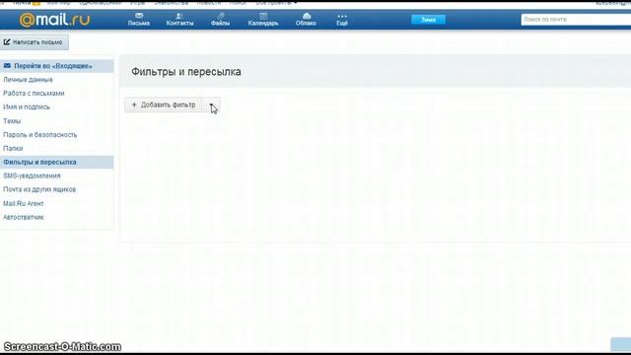Open Контакты in the top navigation
The image size is (631, 355).
click(179, 20)
